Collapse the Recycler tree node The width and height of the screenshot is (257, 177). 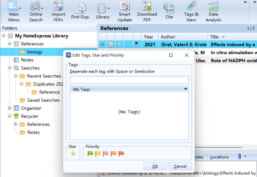[9, 116]
